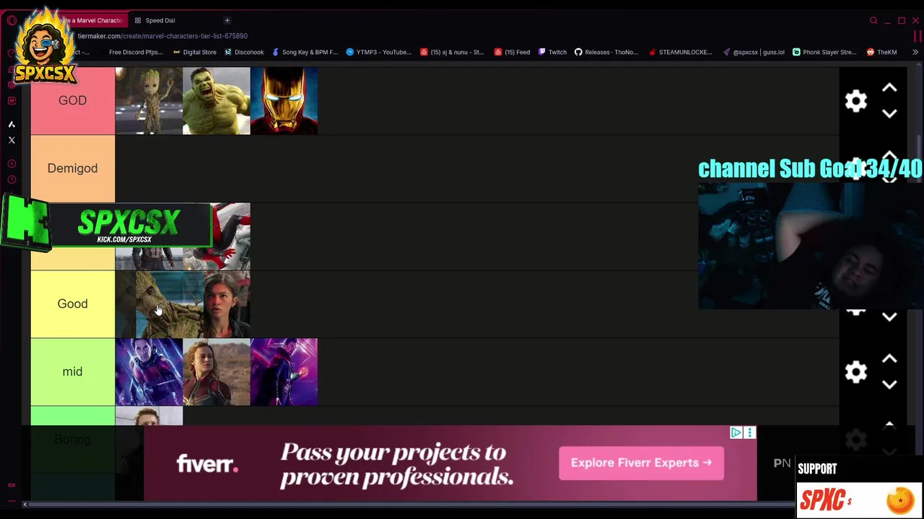Open the Twitch bookmark

click(x=552, y=52)
